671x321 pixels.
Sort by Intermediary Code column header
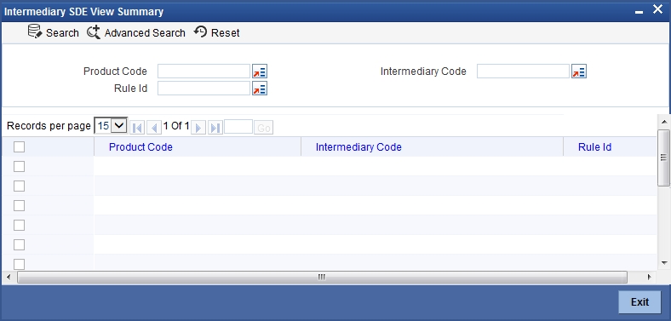358,146
